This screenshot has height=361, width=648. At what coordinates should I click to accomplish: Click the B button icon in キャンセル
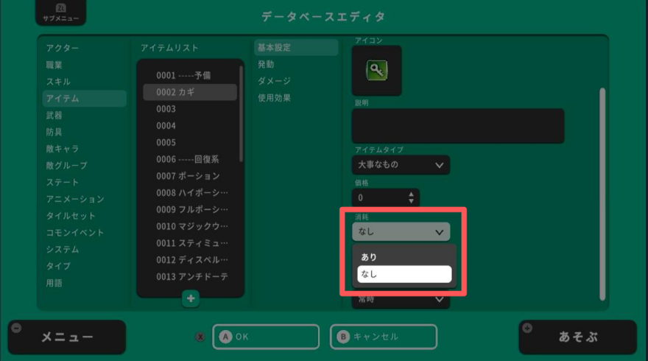[343, 337]
